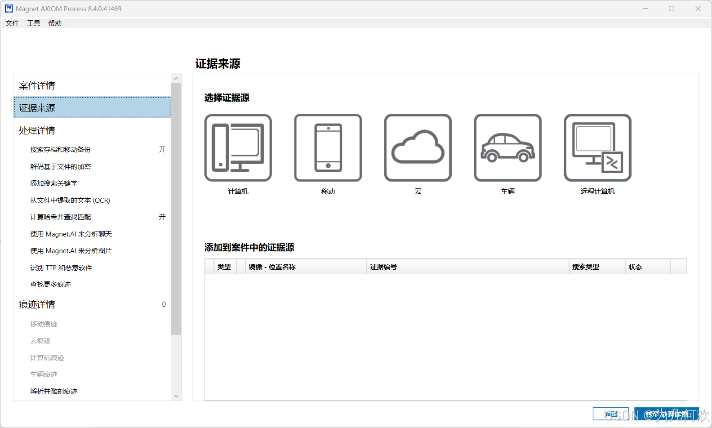Select the 移动 (Mobile) evidence source icon
This screenshot has height=428, width=712.
point(328,147)
